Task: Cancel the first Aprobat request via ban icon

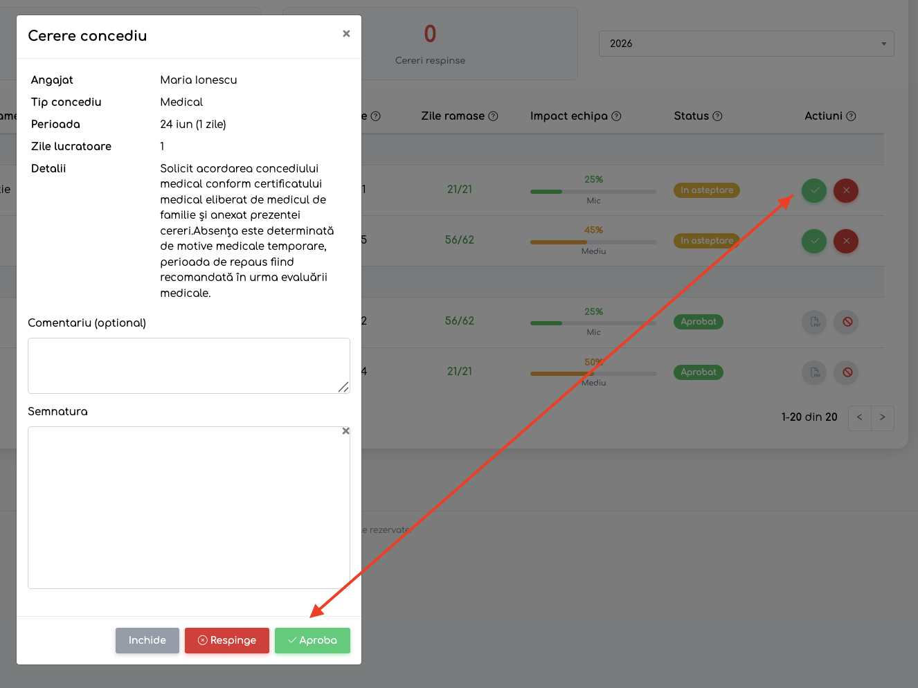Action: [x=846, y=322]
